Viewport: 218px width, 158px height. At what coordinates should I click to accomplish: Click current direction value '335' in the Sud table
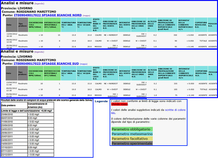coord(175,84)
